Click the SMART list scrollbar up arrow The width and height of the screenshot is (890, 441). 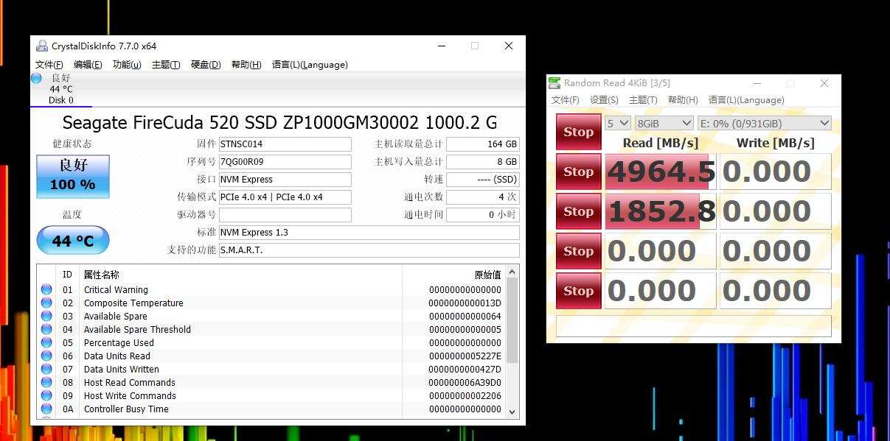[x=512, y=272]
